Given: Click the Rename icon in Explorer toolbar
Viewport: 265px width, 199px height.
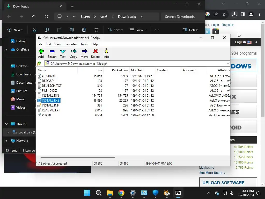Looking at the screenshot, I should coord(72,30).
